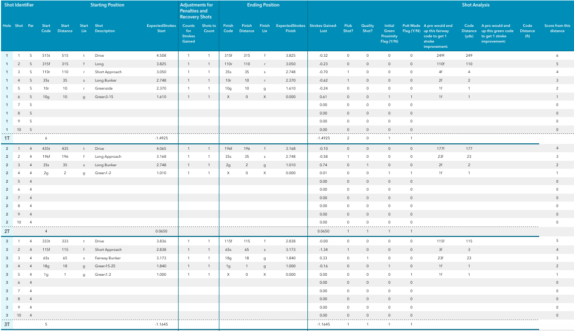Screen dimensions: 574x331
Task: Click the Putt Made Flag column header
Action: point(411,28)
